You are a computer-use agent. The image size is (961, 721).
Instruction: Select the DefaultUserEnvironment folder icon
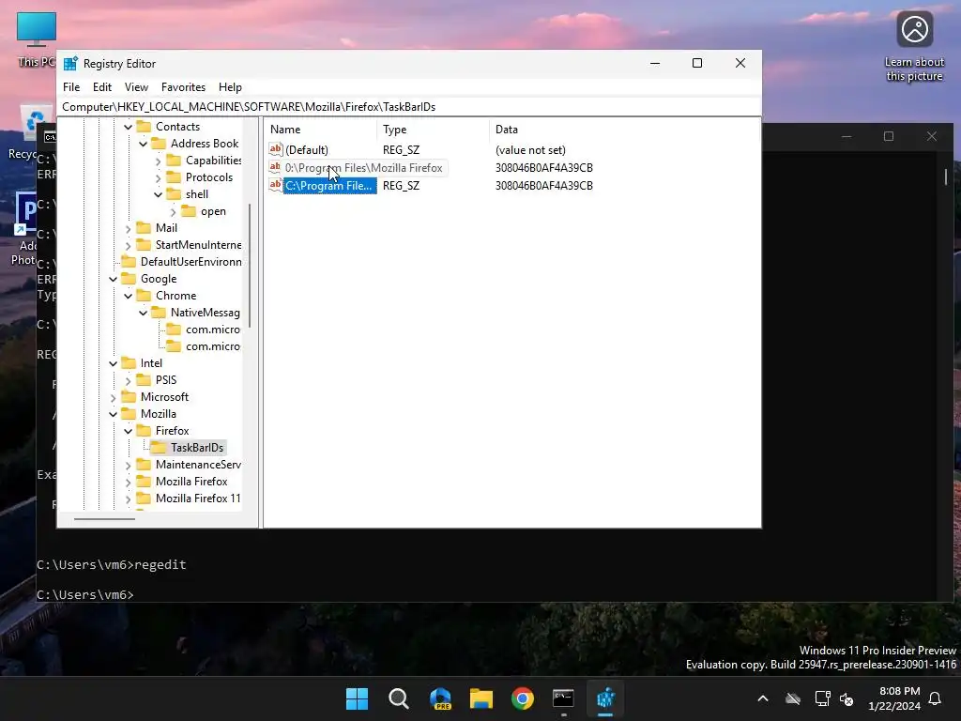coord(129,262)
